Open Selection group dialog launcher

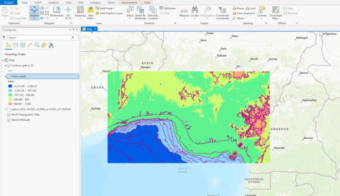click(x=175, y=23)
